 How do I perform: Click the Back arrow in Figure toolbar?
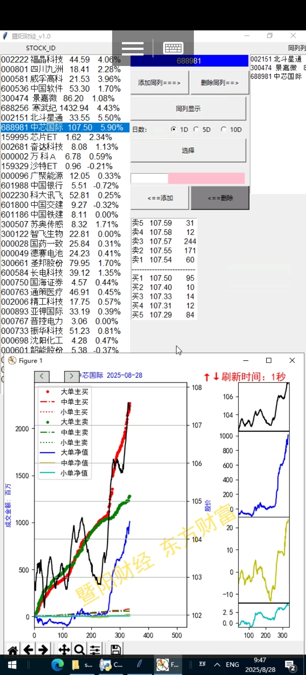coord(28,650)
